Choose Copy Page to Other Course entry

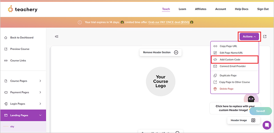tap(235, 82)
